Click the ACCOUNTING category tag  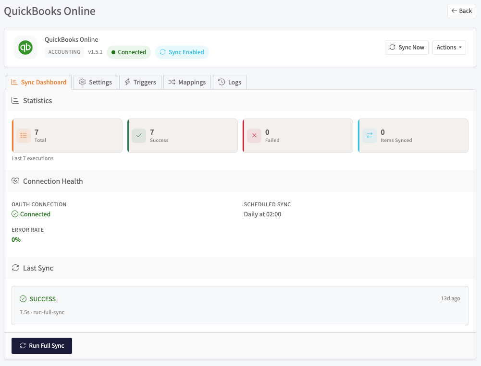click(x=64, y=52)
